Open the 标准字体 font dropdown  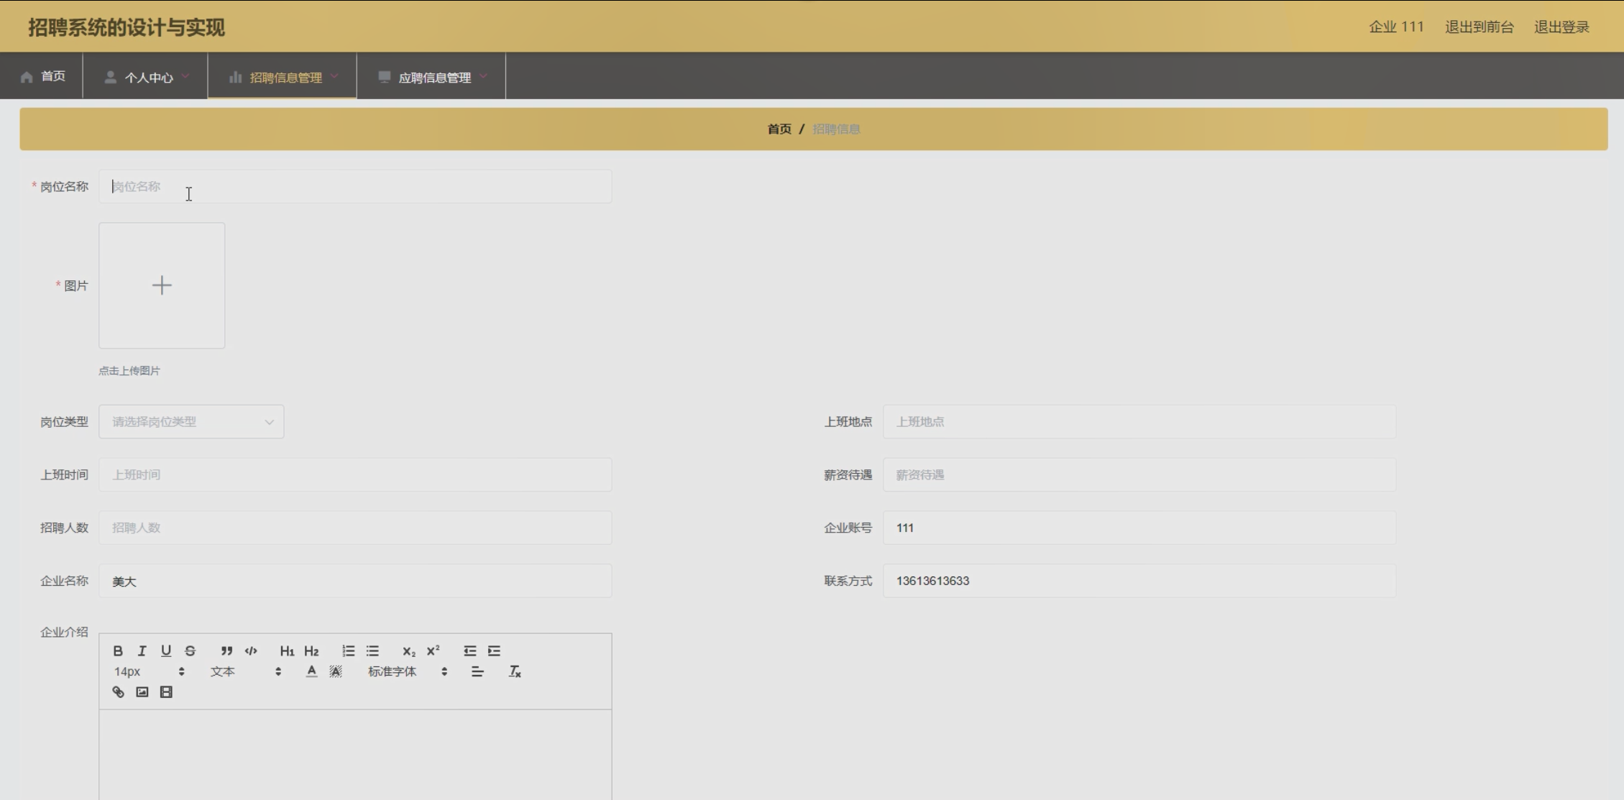[x=407, y=671]
